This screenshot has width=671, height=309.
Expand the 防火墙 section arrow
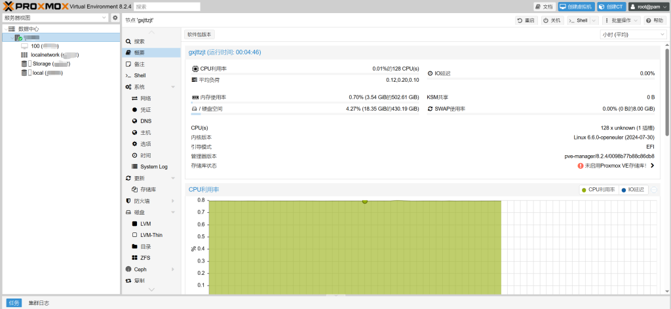point(173,201)
